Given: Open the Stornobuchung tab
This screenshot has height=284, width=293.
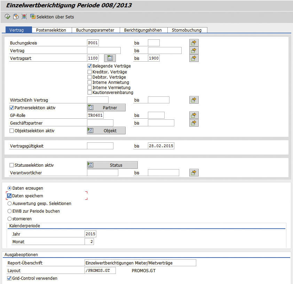Looking at the screenshot, I should pyautogui.click(x=187, y=30).
